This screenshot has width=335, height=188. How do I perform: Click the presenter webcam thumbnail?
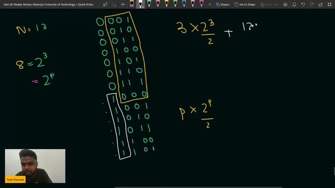(x=35, y=166)
